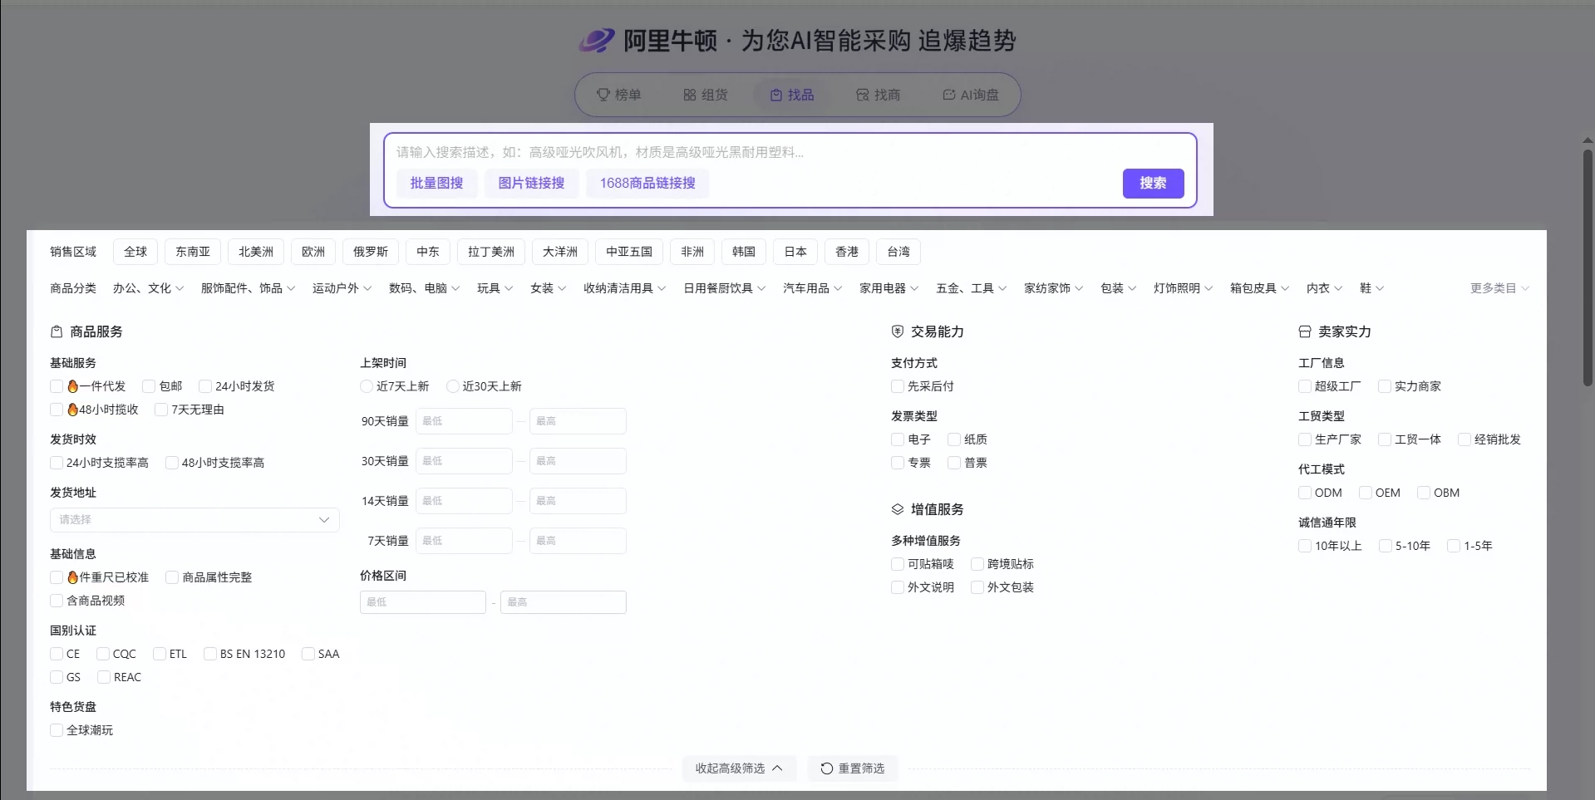The width and height of the screenshot is (1595, 800).
Task: Click the 卖家实力 store icon
Action: 1305,331
